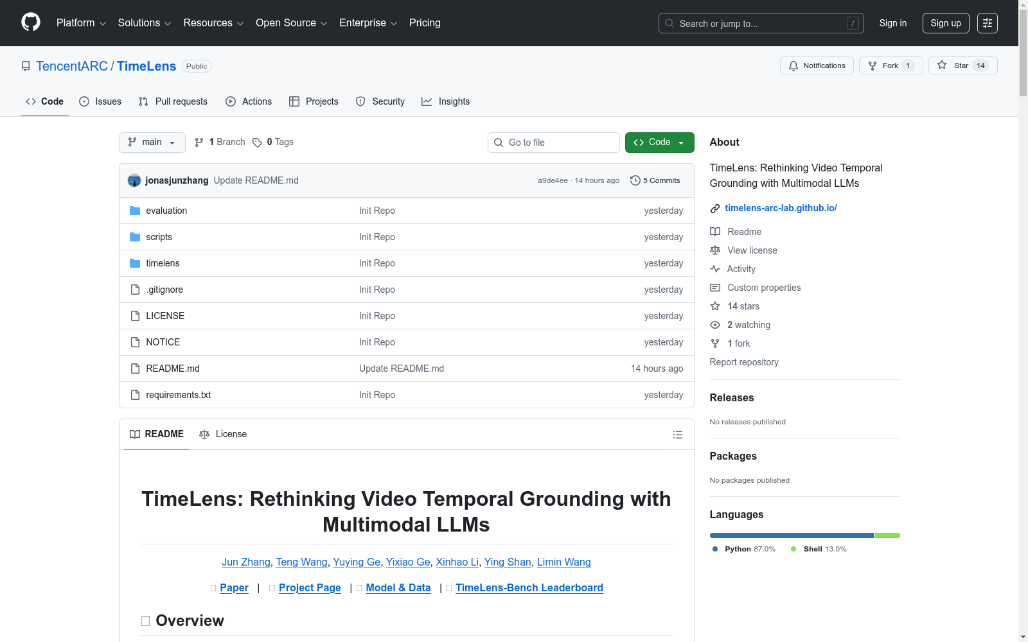Switch to the Issues tab
This screenshot has width=1028, height=642.
pyautogui.click(x=100, y=101)
